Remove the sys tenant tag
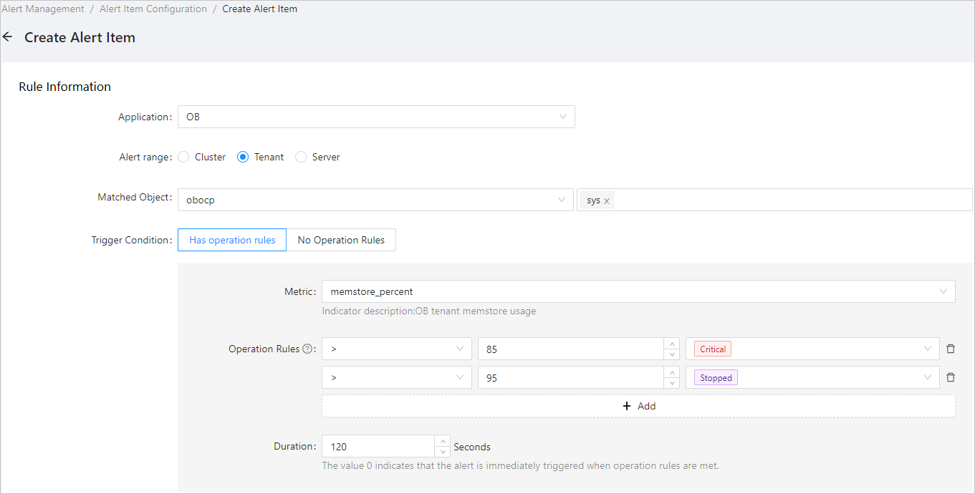975x494 pixels. coord(607,201)
